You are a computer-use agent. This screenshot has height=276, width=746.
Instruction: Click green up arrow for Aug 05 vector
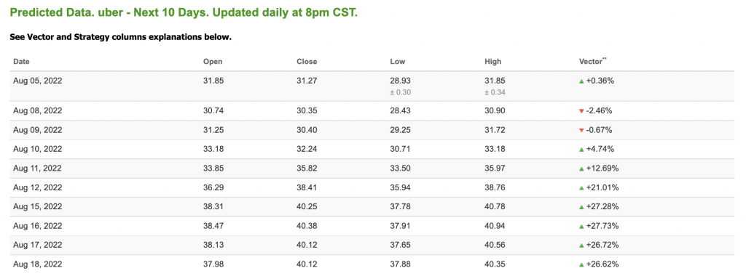coord(581,81)
